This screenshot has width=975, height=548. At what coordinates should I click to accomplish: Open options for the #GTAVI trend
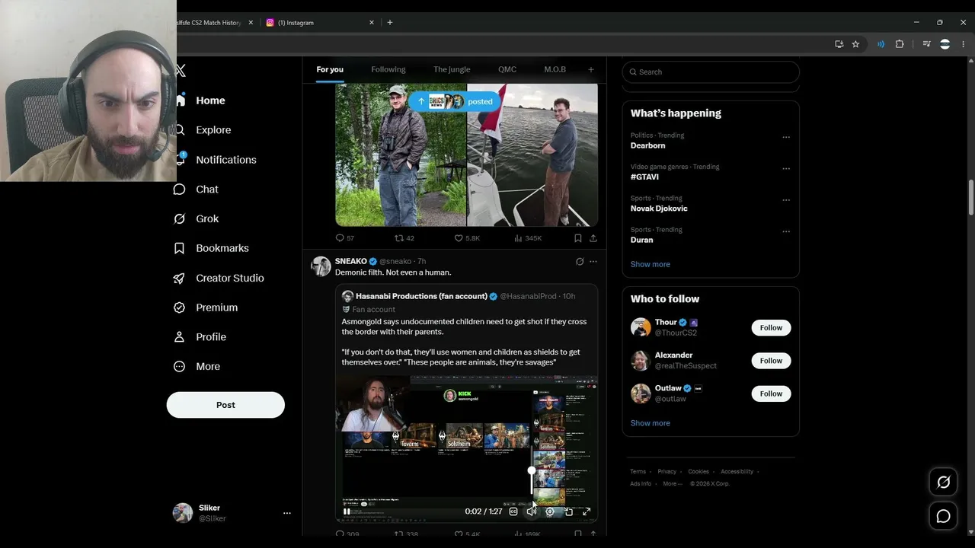[786, 168]
